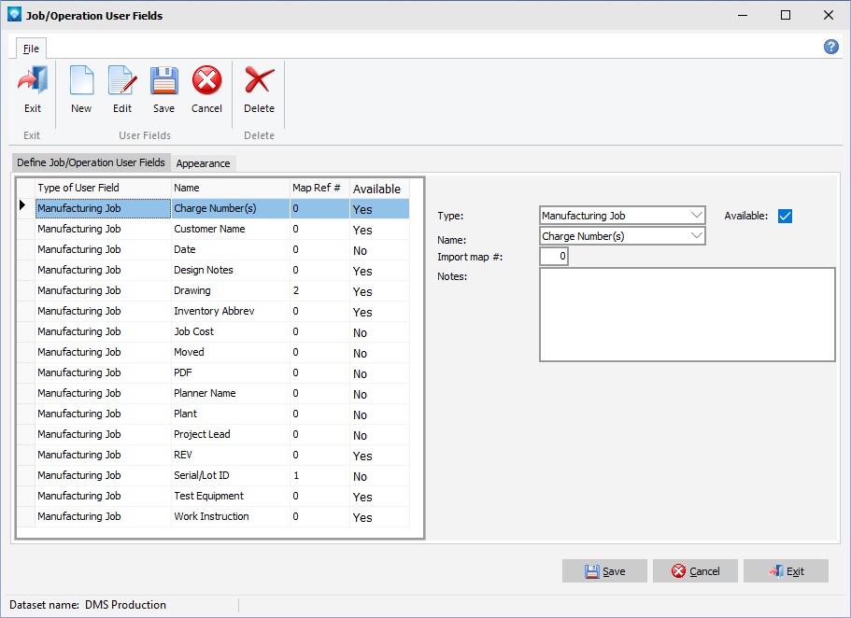Image resolution: width=851 pixels, height=618 pixels.
Task: Select Define Job/Operation User Fields tab
Action: [x=91, y=162]
